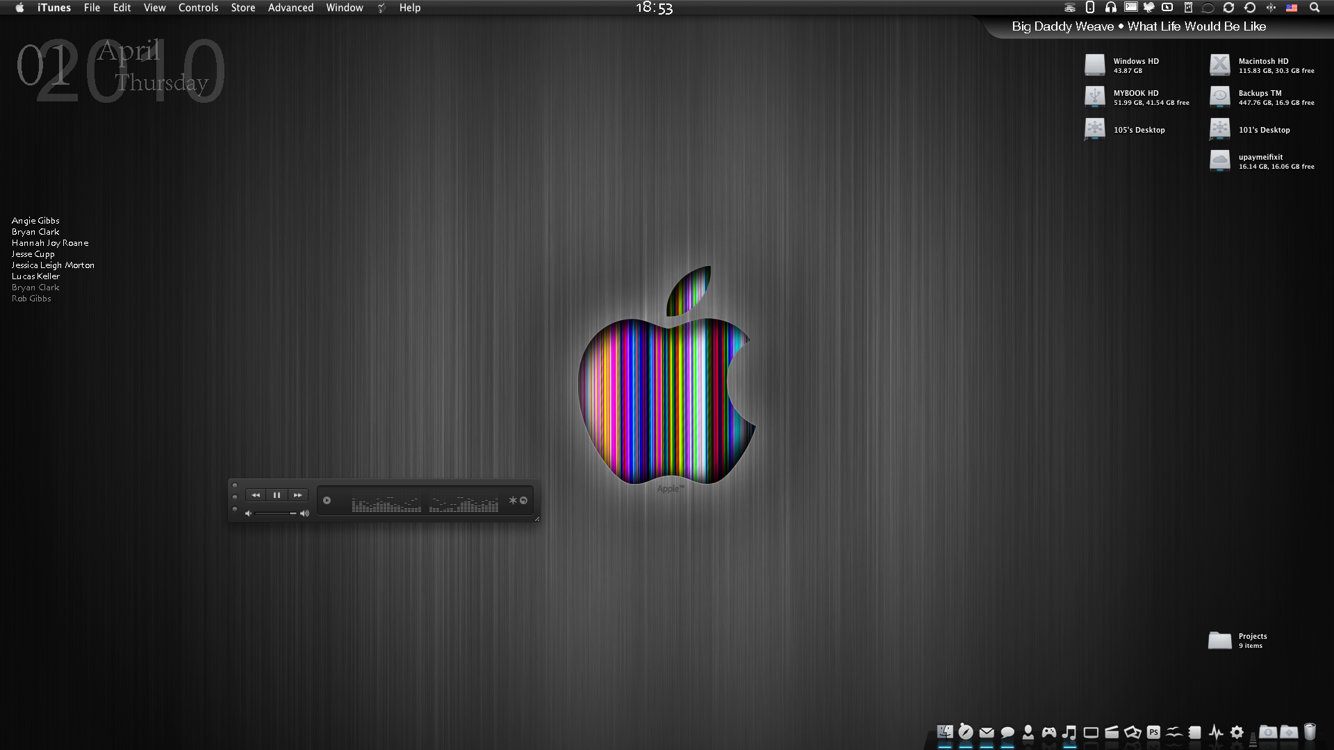Open the US flag input source menu

point(1292,8)
